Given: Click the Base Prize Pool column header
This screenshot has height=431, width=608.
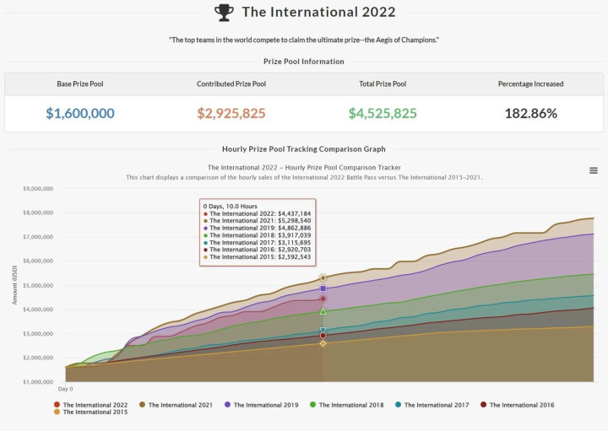Looking at the screenshot, I should [80, 84].
